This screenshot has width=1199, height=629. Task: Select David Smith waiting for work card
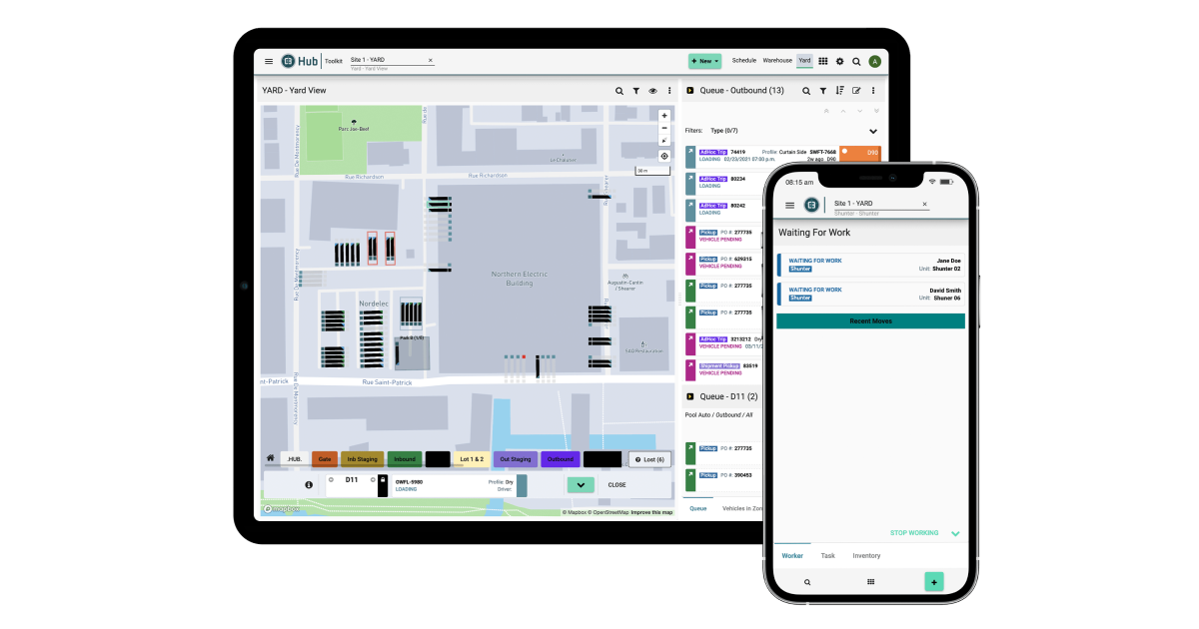point(870,294)
